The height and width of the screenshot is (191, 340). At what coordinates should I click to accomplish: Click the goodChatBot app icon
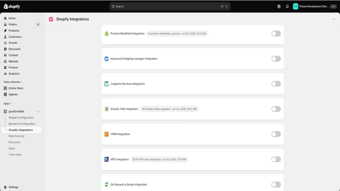[x=5, y=111]
